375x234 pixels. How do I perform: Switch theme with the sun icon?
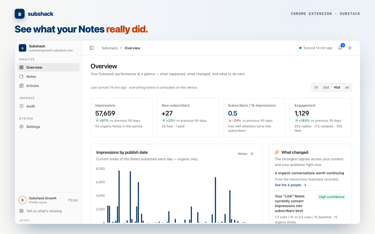point(350,48)
